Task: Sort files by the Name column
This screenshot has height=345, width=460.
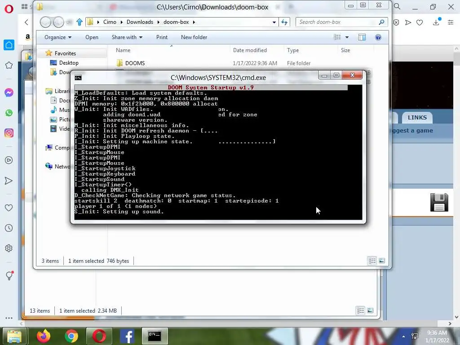Action: coord(123,50)
